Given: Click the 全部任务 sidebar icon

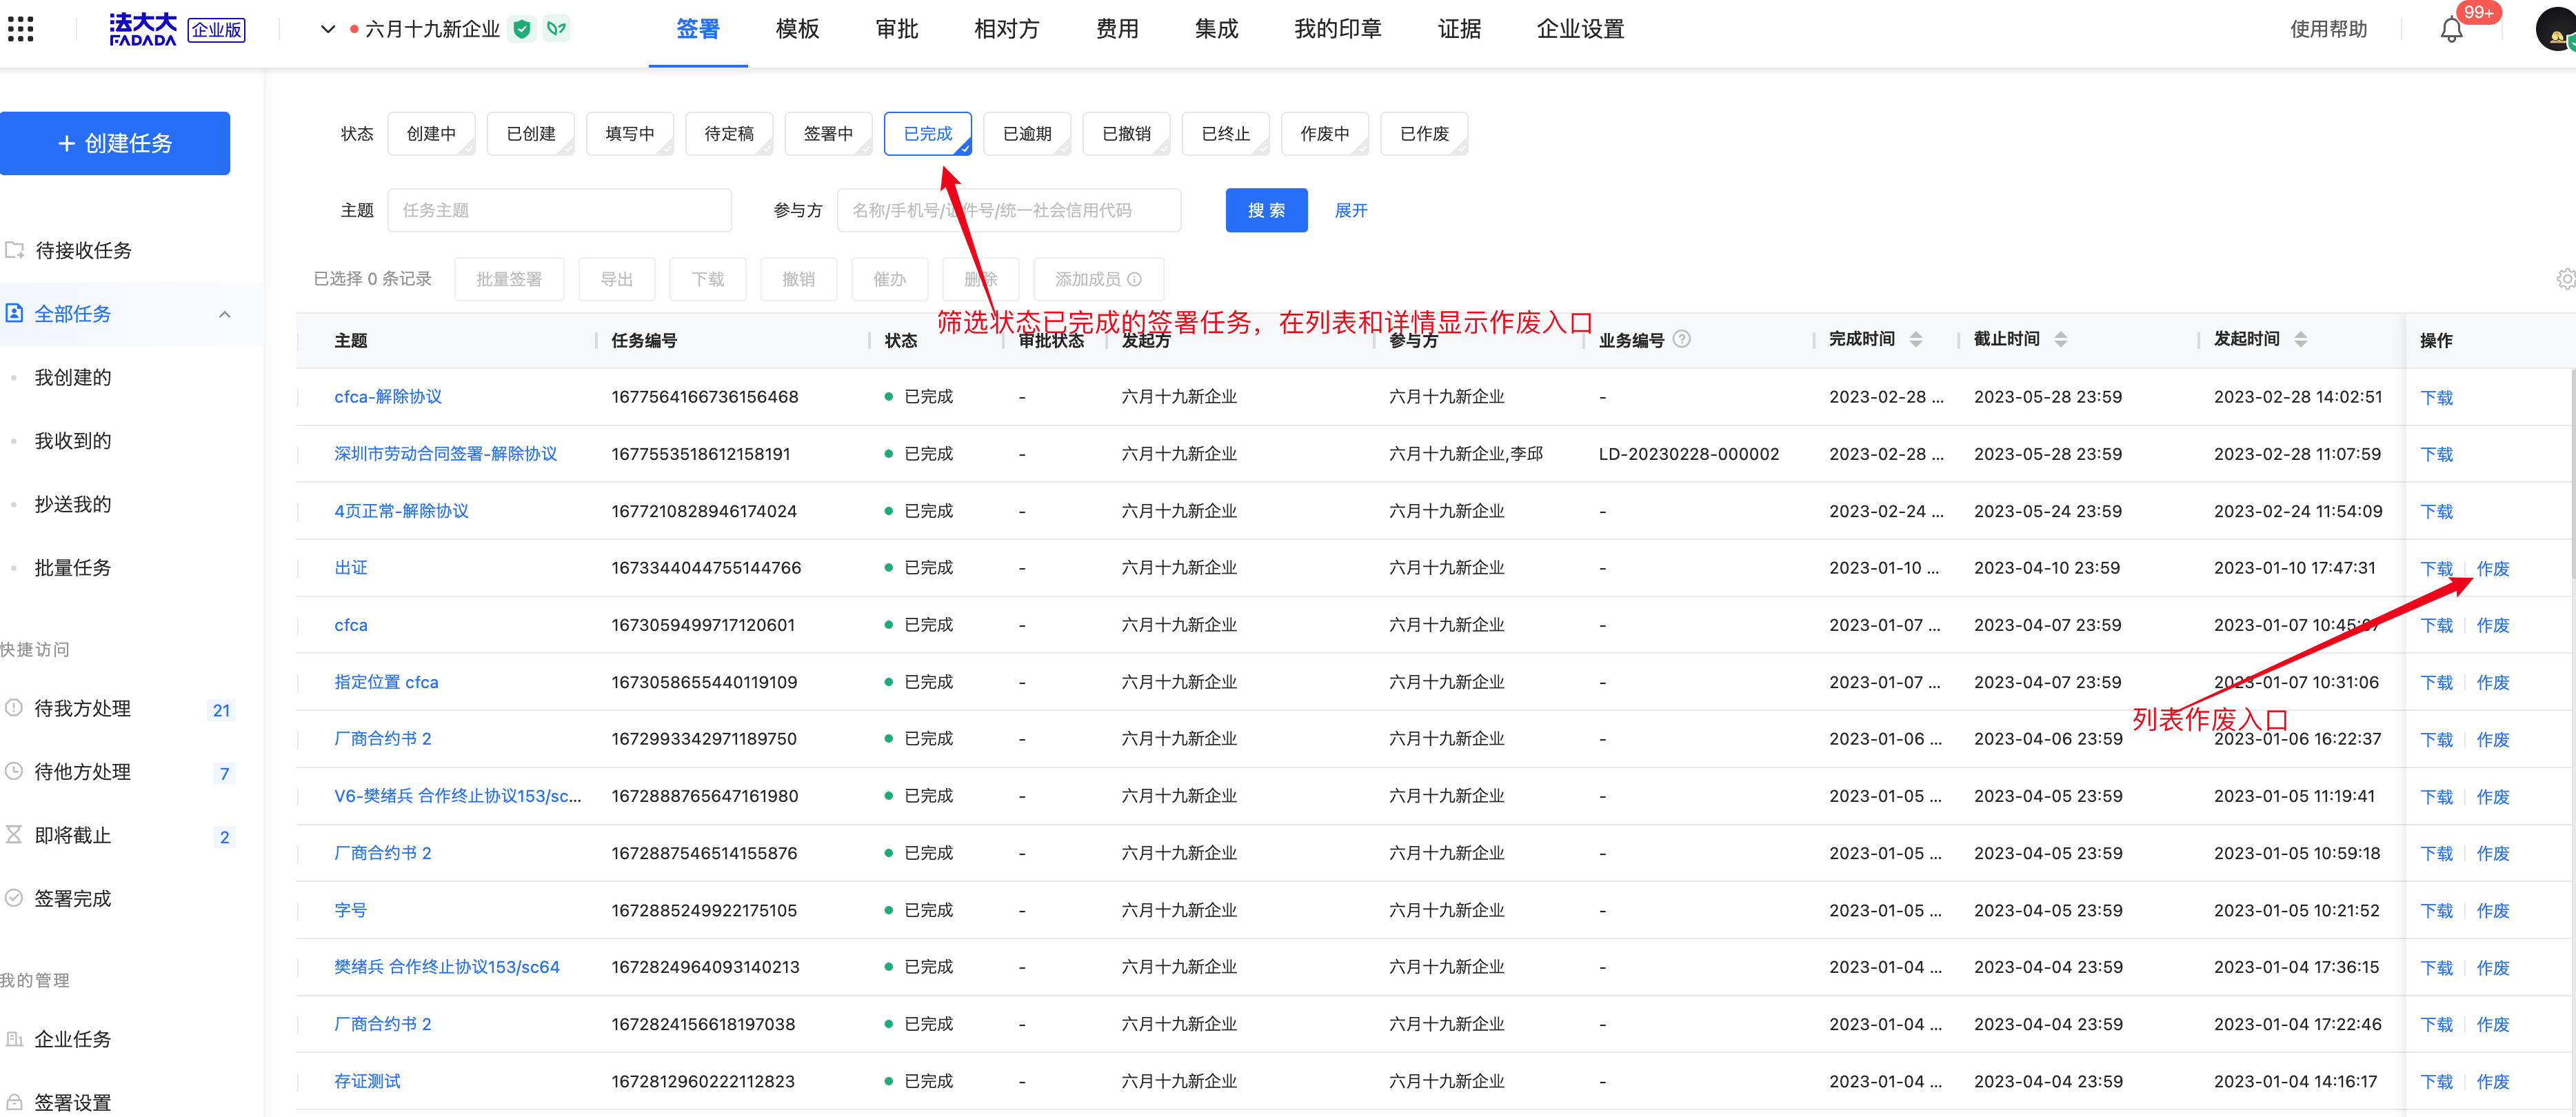Looking at the screenshot, I should click(x=14, y=313).
